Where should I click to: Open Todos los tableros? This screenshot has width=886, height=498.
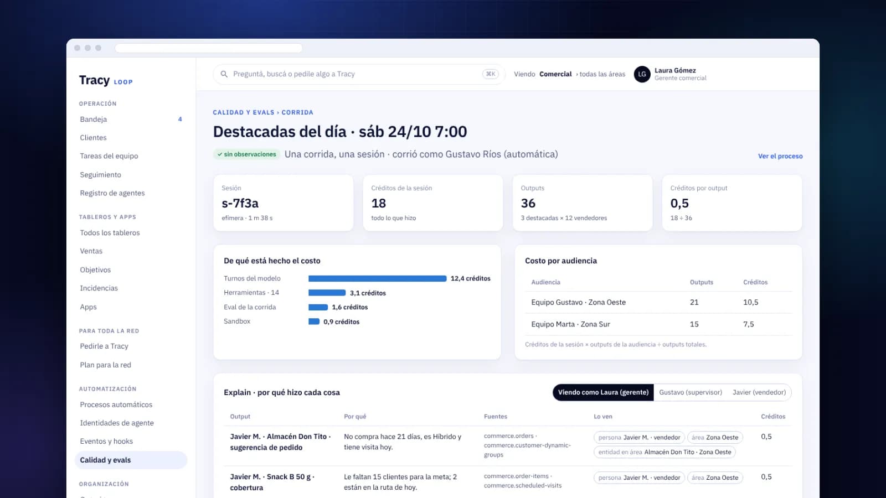click(x=131, y=233)
